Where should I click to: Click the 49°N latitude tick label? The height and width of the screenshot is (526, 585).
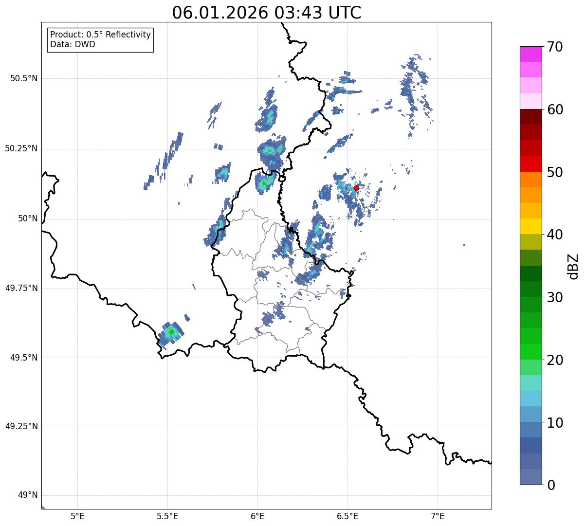(x=28, y=495)
